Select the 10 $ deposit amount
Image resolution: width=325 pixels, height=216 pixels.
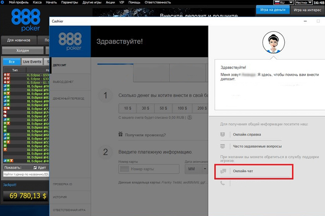(x=127, y=108)
